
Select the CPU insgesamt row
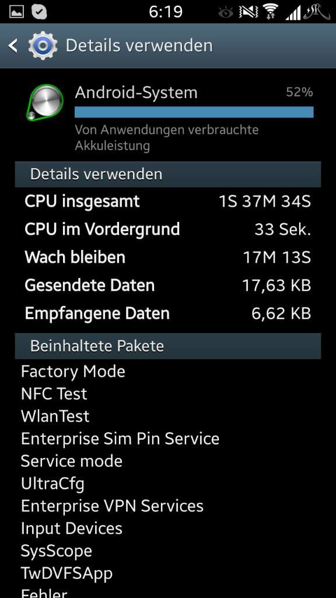coord(168,201)
